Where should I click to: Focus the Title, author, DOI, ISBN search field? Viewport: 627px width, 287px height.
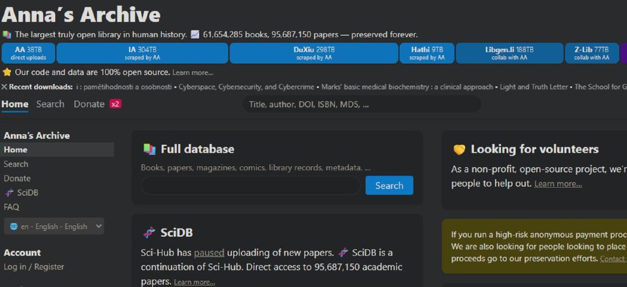point(362,104)
